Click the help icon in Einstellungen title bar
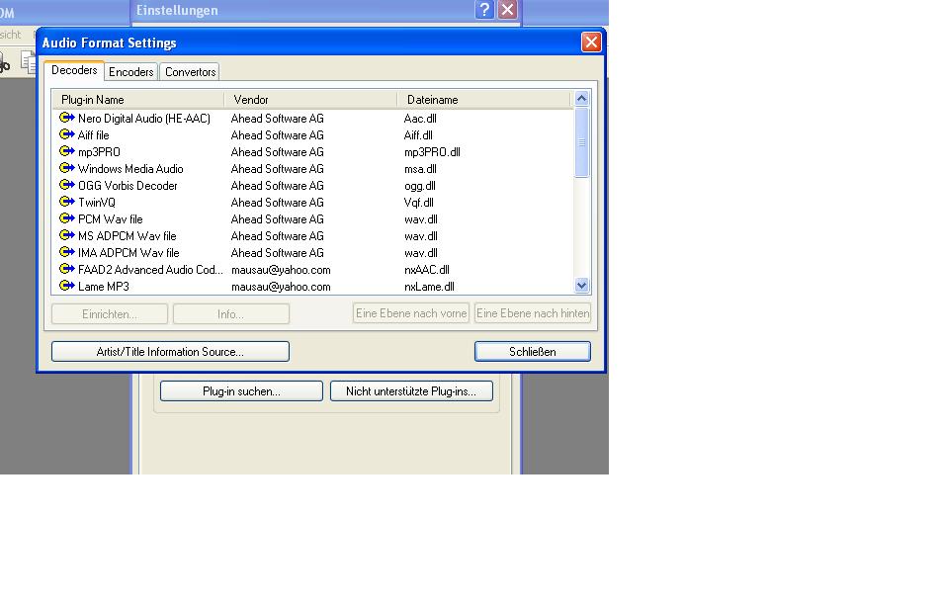The width and height of the screenshot is (940, 603). (x=484, y=10)
